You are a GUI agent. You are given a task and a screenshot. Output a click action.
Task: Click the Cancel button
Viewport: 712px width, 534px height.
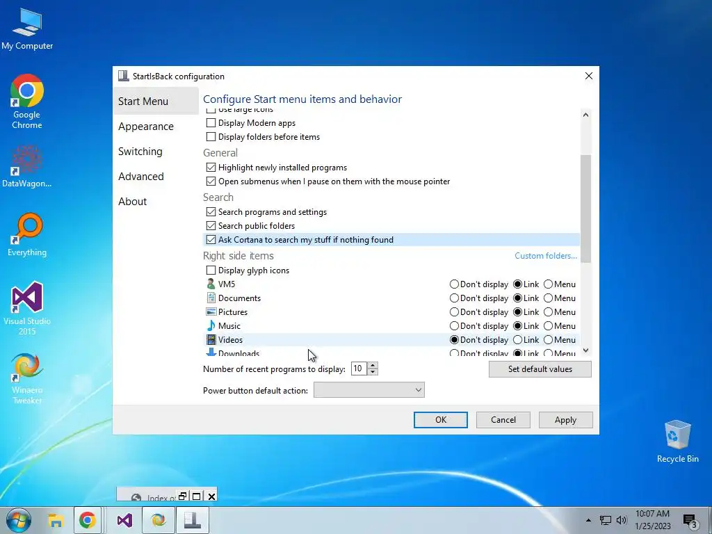(x=503, y=420)
